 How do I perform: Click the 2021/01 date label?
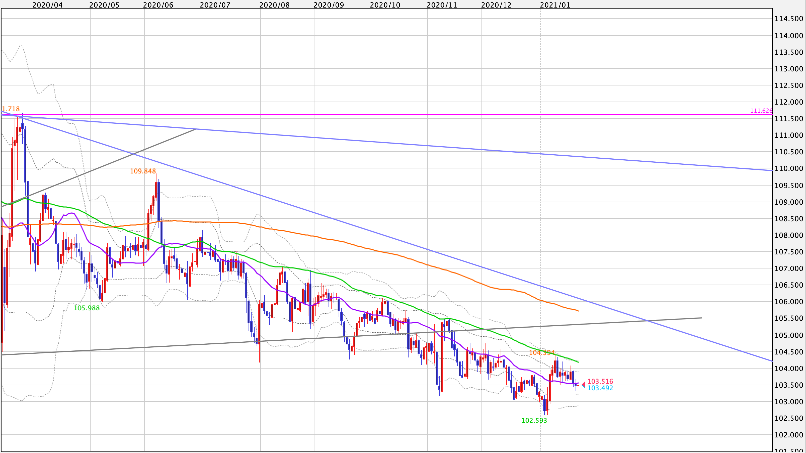coord(555,5)
